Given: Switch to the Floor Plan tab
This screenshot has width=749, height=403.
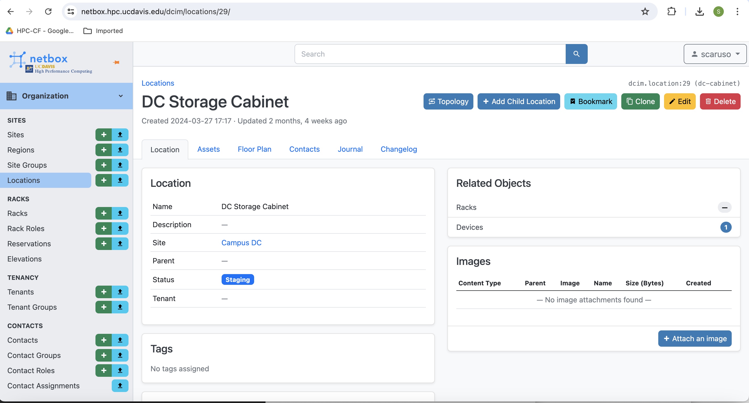Looking at the screenshot, I should (x=254, y=149).
